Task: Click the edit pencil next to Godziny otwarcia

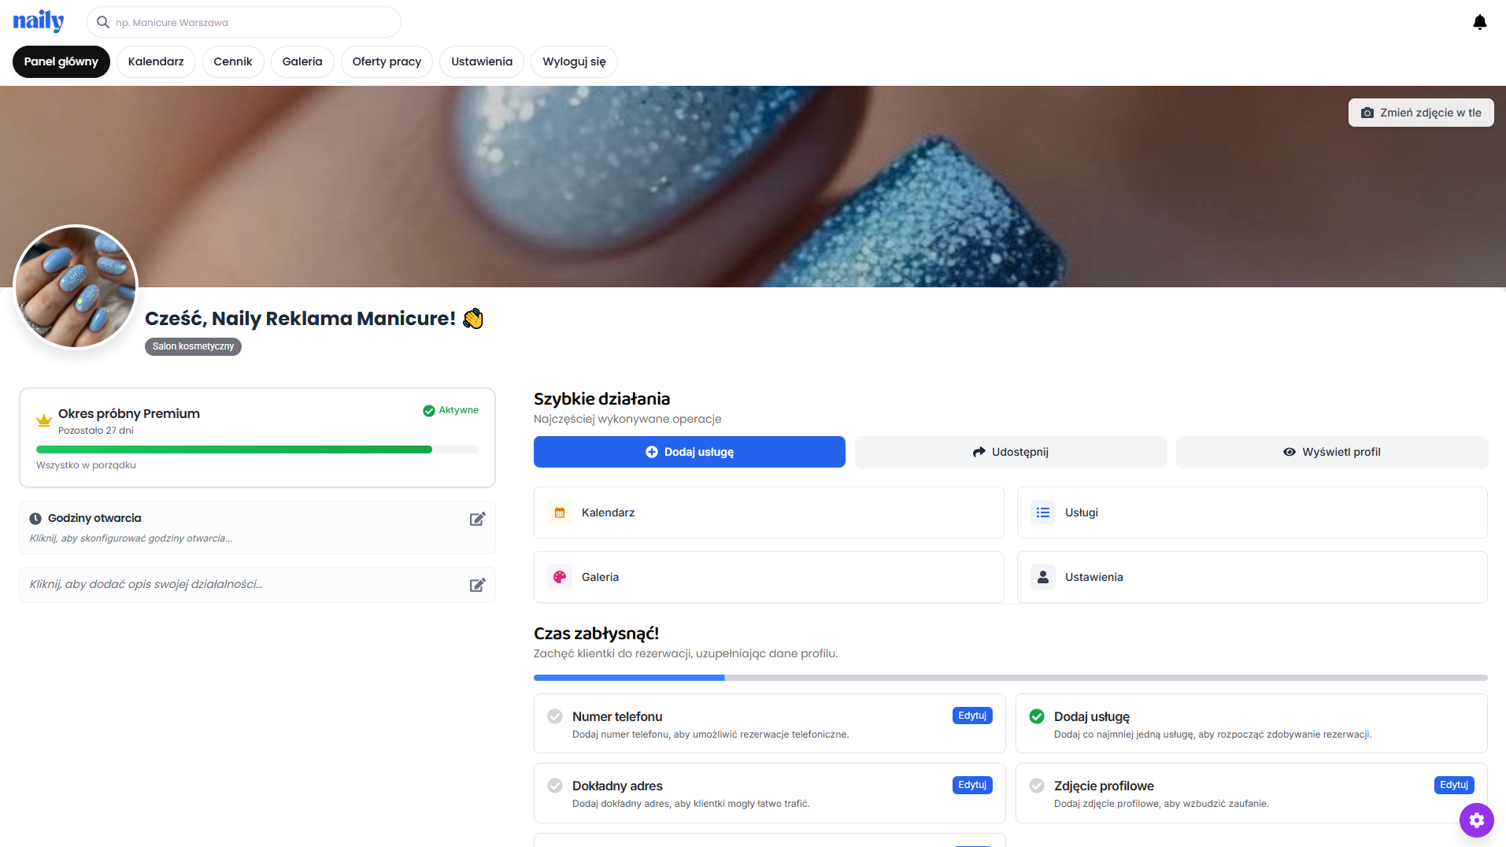Action: tap(477, 520)
